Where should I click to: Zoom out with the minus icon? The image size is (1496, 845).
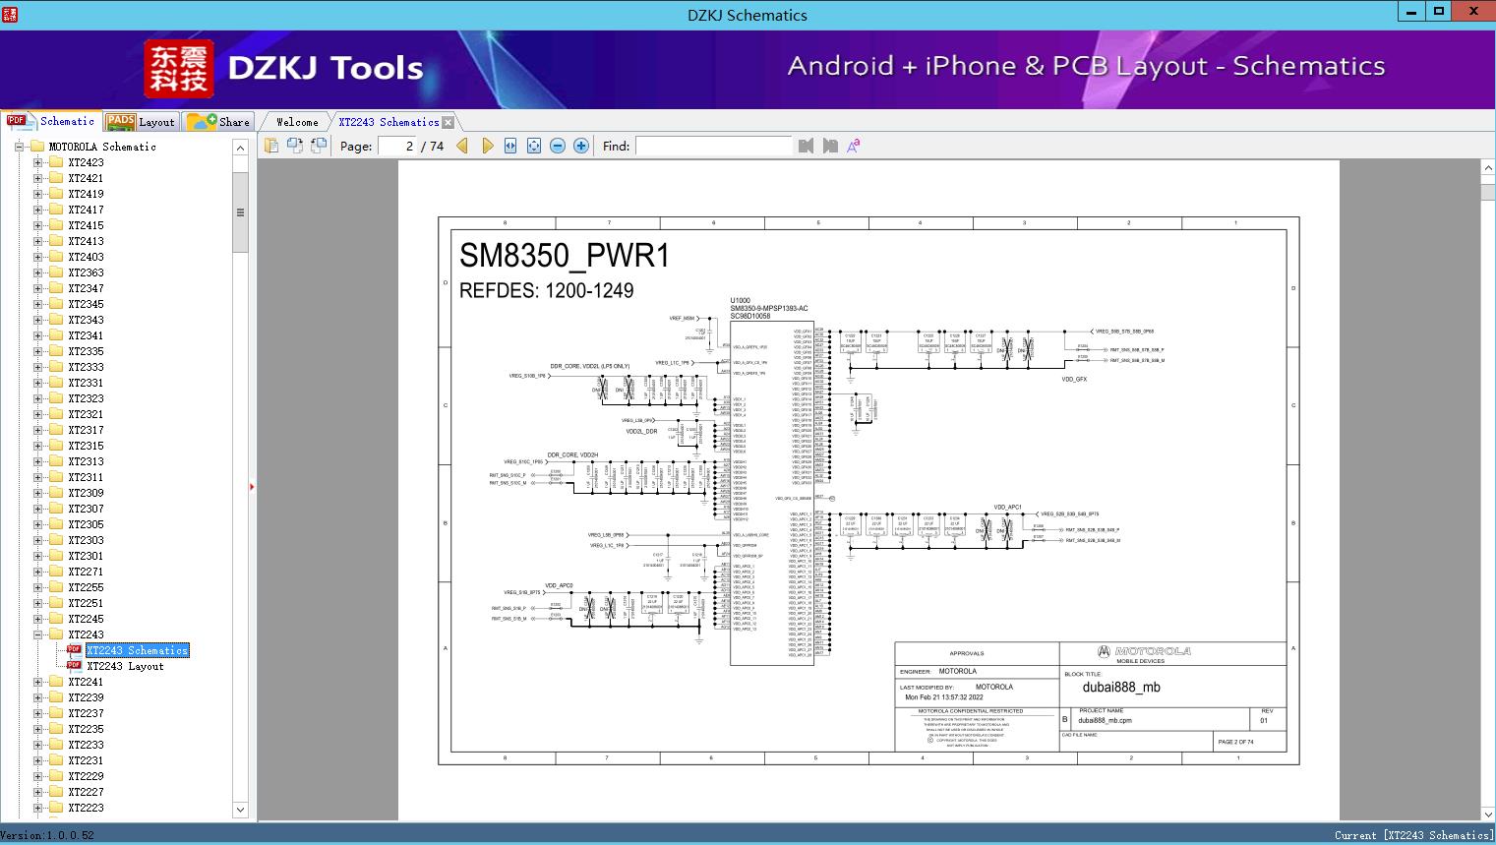pyautogui.click(x=558, y=146)
